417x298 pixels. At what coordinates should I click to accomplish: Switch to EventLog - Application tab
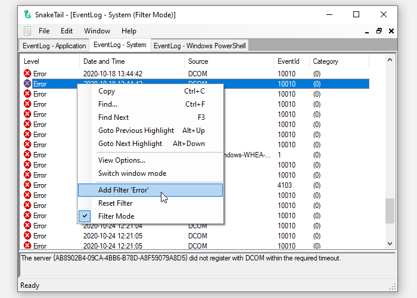point(54,46)
